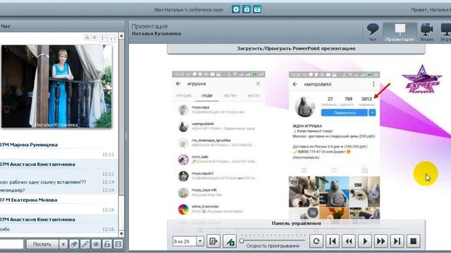Screen dimensions: 451x253
Task: Click the text size T icon in chat header
Action: 104,37
